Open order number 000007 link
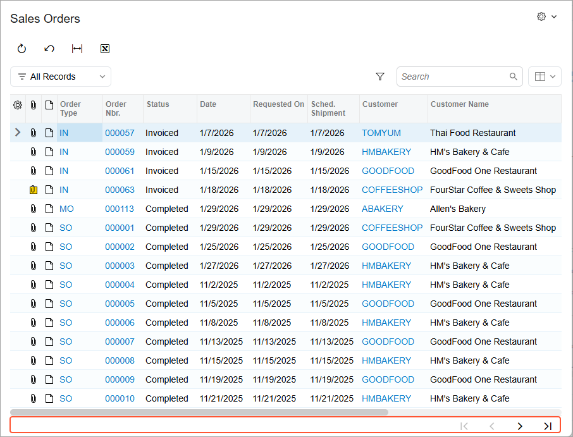The width and height of the screenshot is (573, 437). tap(120, 342)
